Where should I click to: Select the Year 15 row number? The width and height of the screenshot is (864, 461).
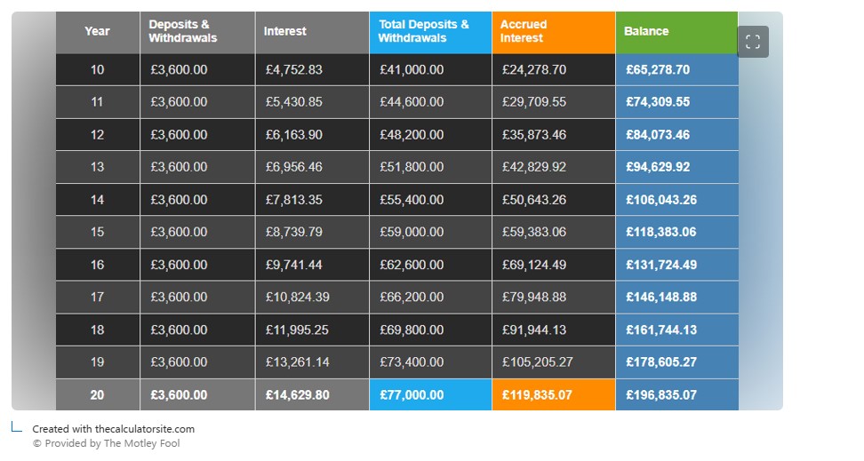97,232
